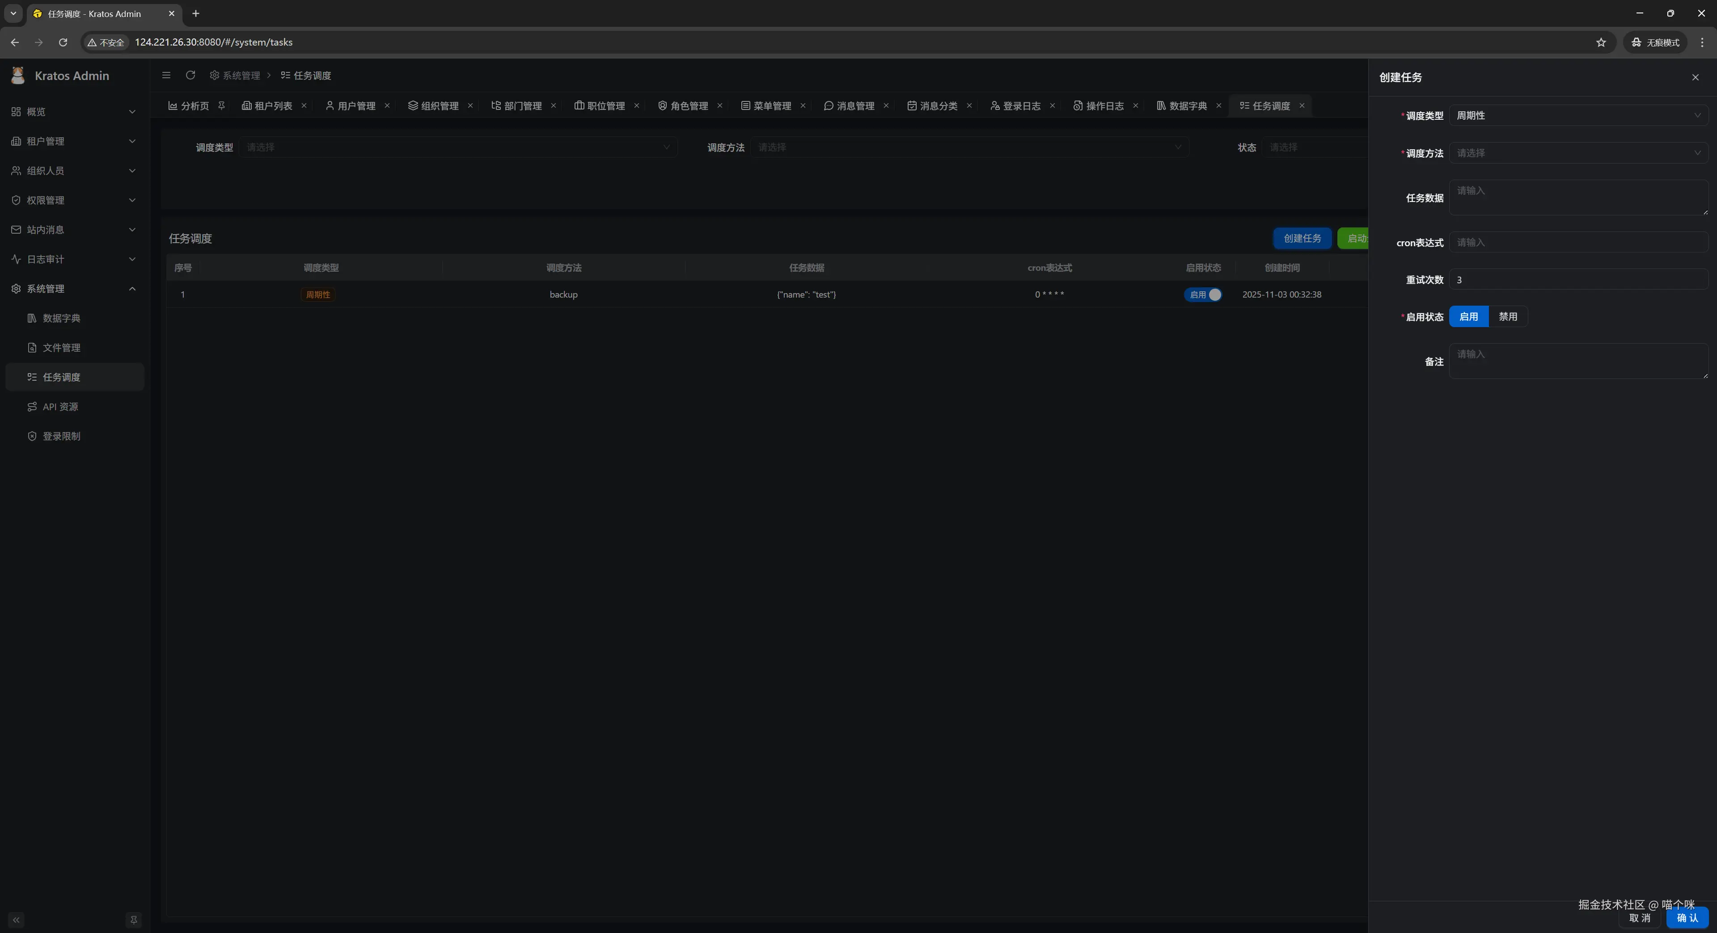Click the sidebar pin icon at the bottom
Viewport: 1717px width, 933px height.
(133, 920)
